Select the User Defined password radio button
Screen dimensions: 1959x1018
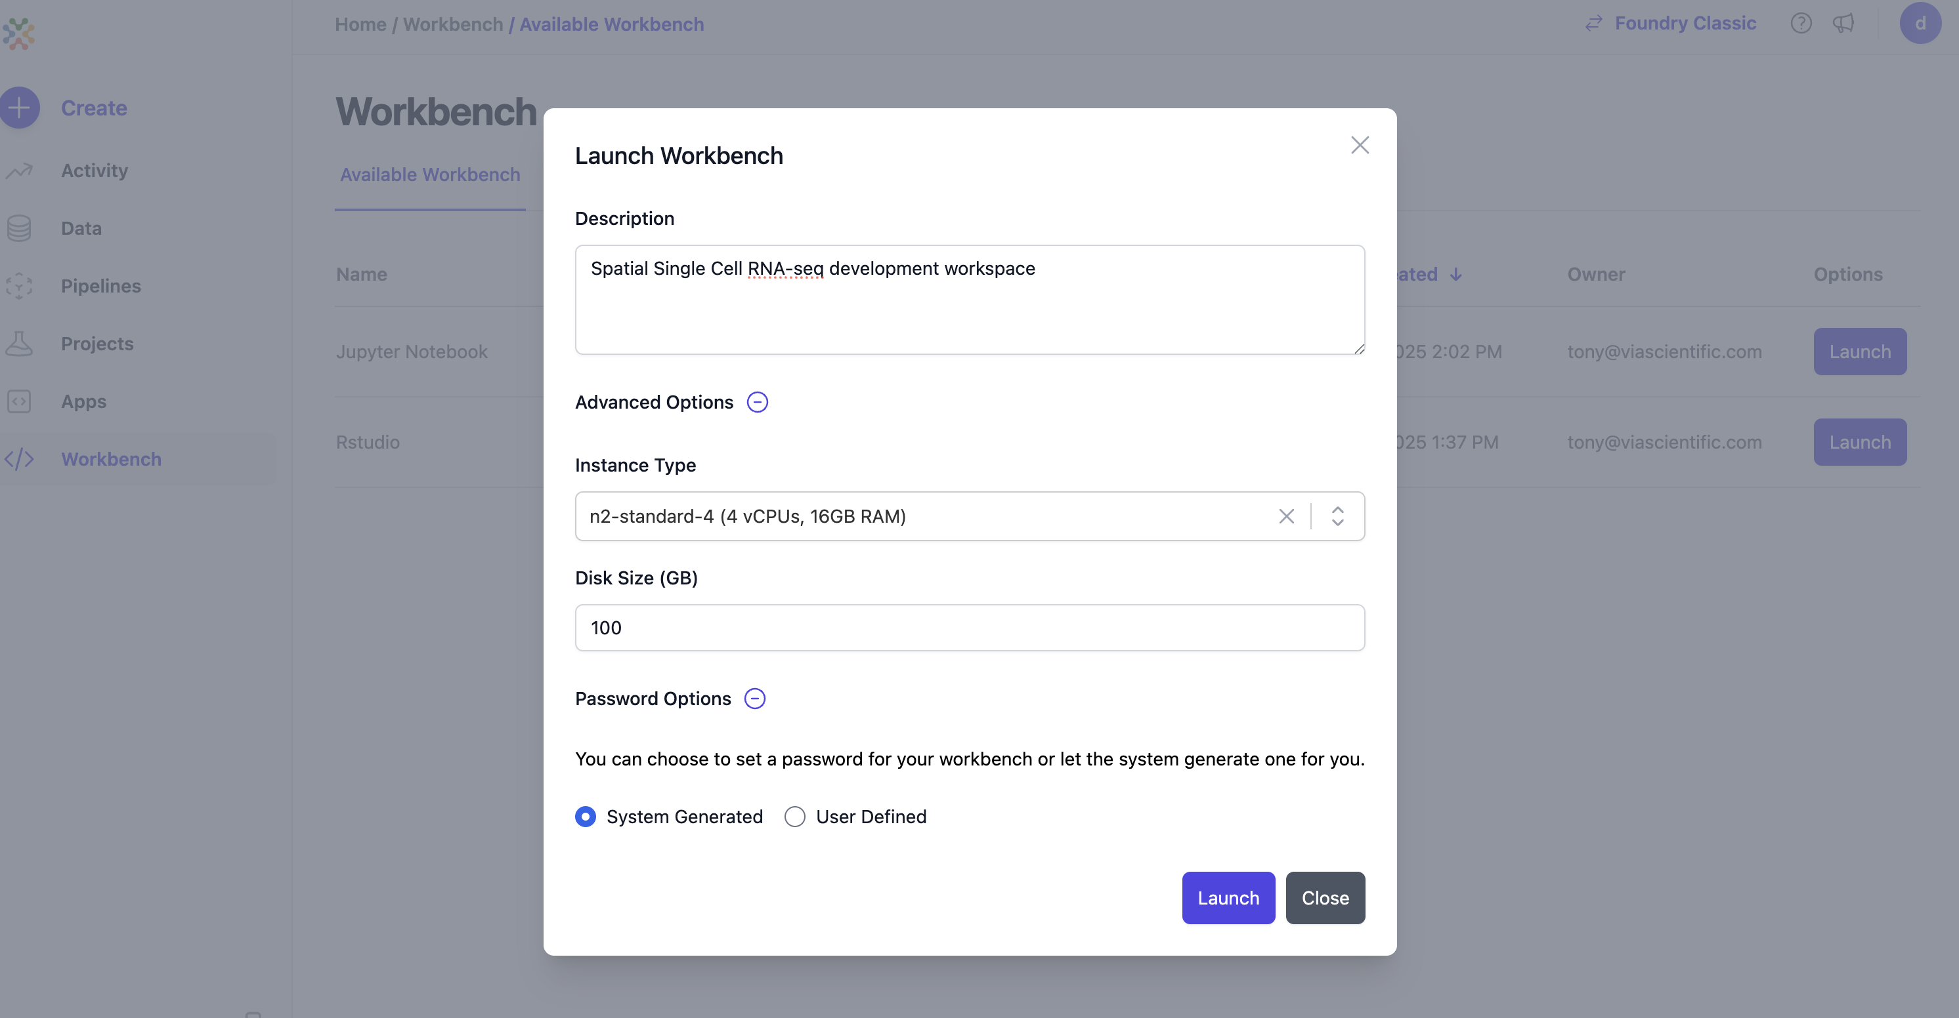point(794,816)
